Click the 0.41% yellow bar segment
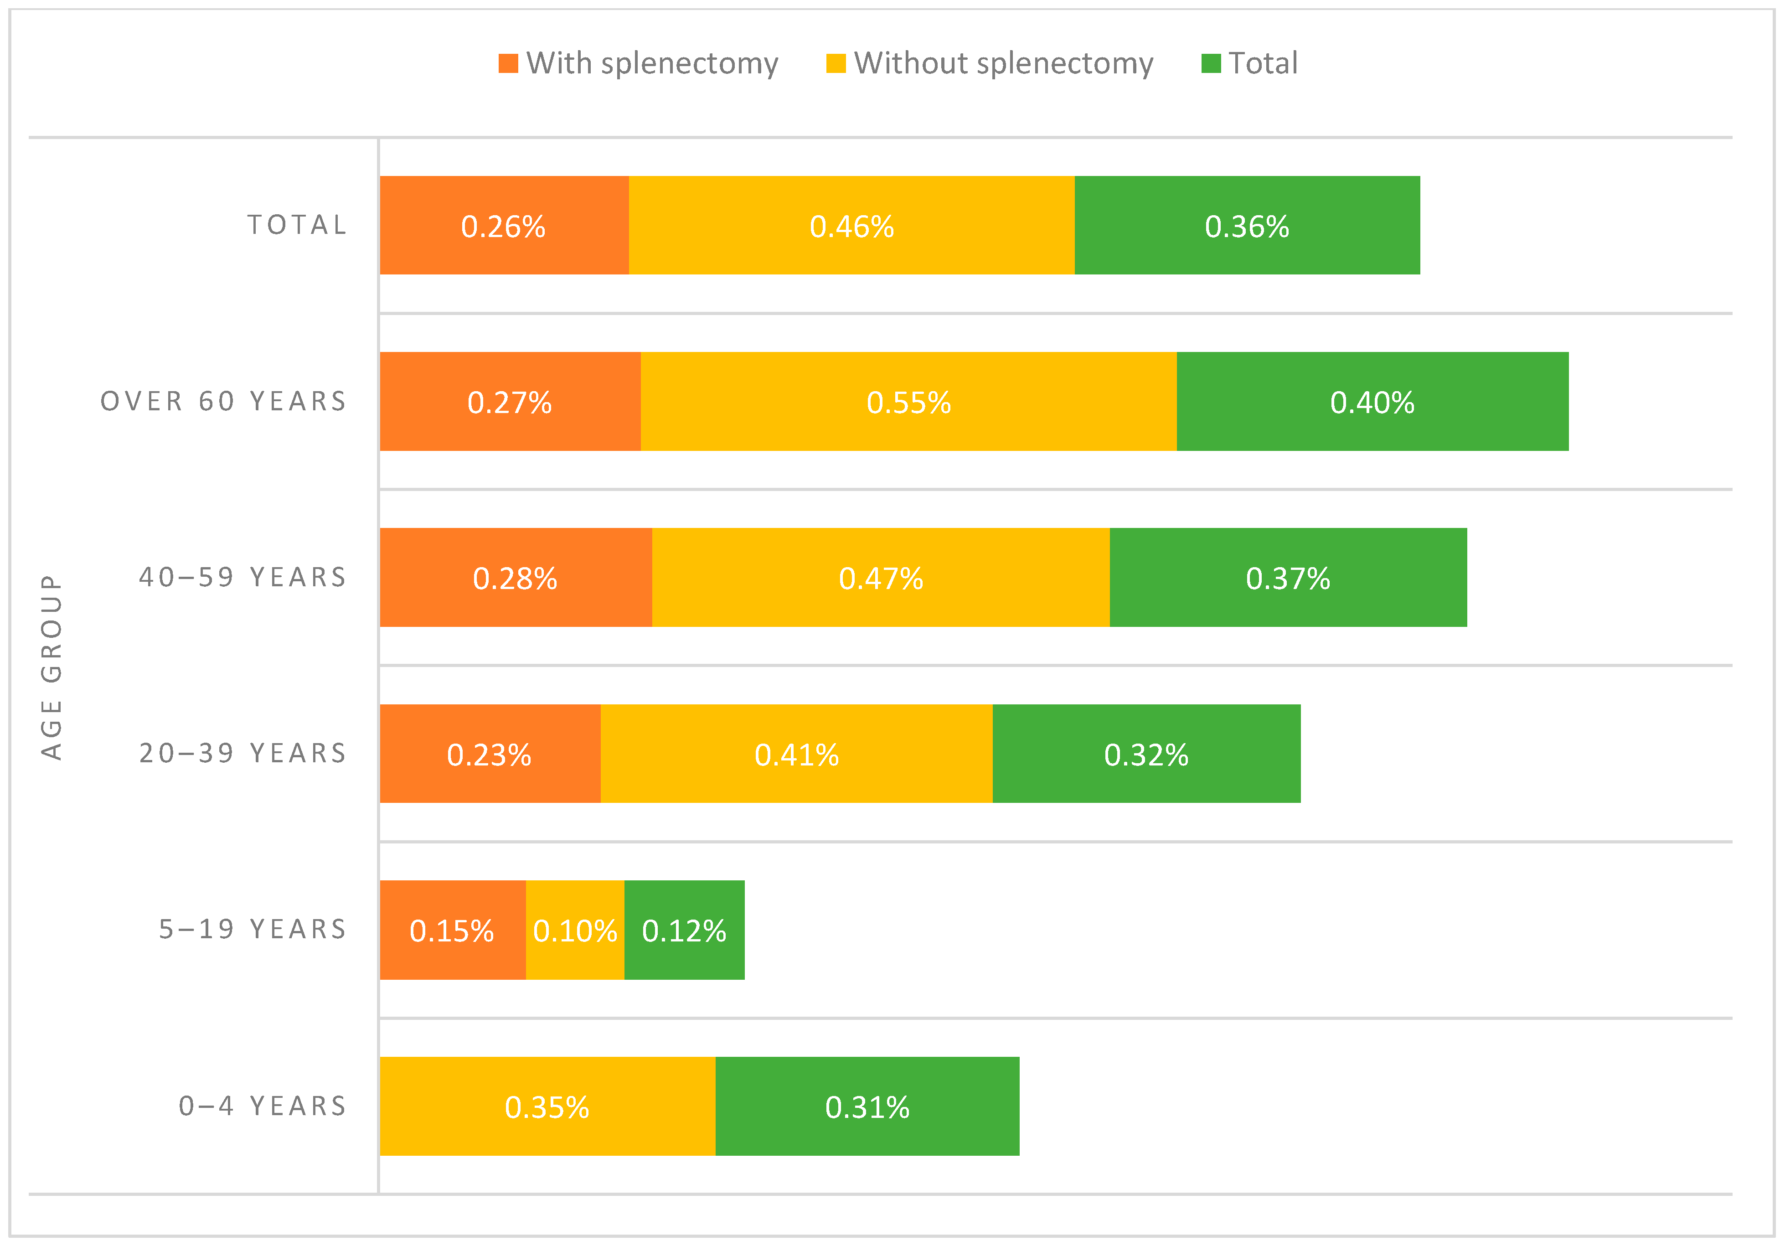 (796, 754)
